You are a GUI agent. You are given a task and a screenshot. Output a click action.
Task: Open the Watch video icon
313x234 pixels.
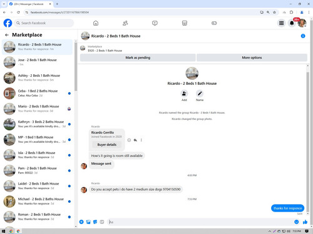pyautogui.click(x=155, y=23)
